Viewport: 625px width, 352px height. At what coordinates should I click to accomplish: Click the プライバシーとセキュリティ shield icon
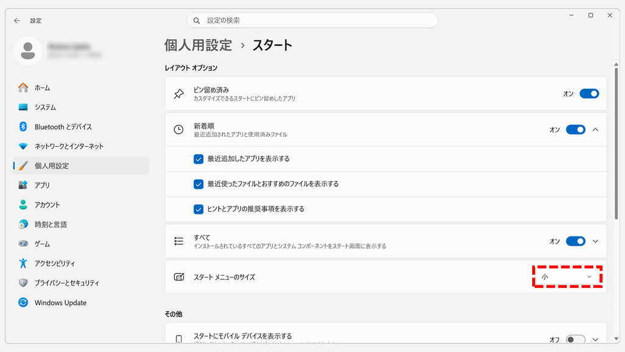(x=23, y=282)
